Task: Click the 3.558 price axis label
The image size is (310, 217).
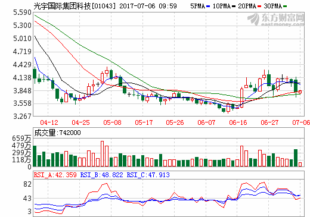Action: click(x=22, y=103)
